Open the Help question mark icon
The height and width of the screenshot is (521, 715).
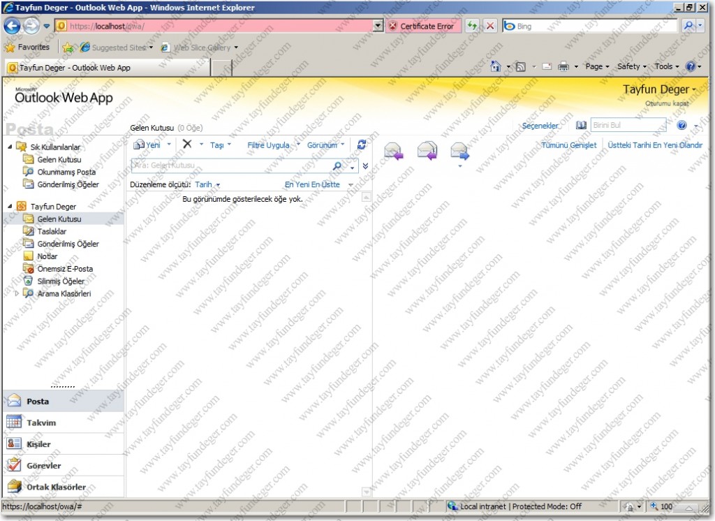682,124
